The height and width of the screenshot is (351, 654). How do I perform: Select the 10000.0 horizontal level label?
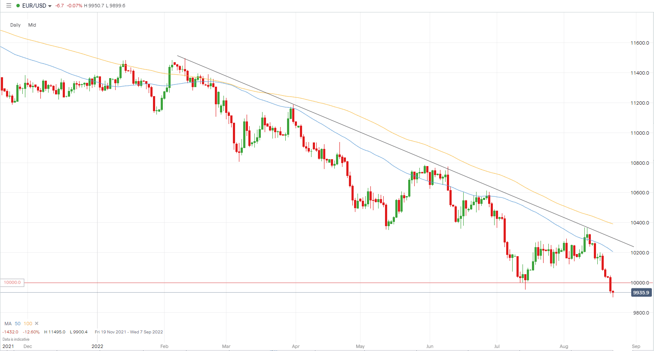[12, 282]
